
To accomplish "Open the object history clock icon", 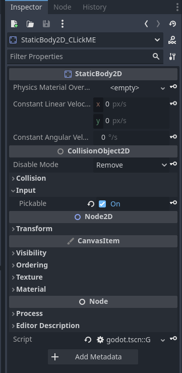I will (172, 24).
